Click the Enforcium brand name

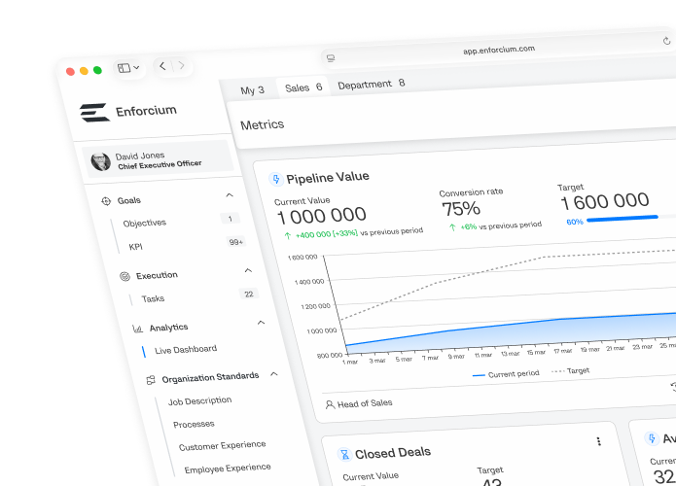click(146, 111)
